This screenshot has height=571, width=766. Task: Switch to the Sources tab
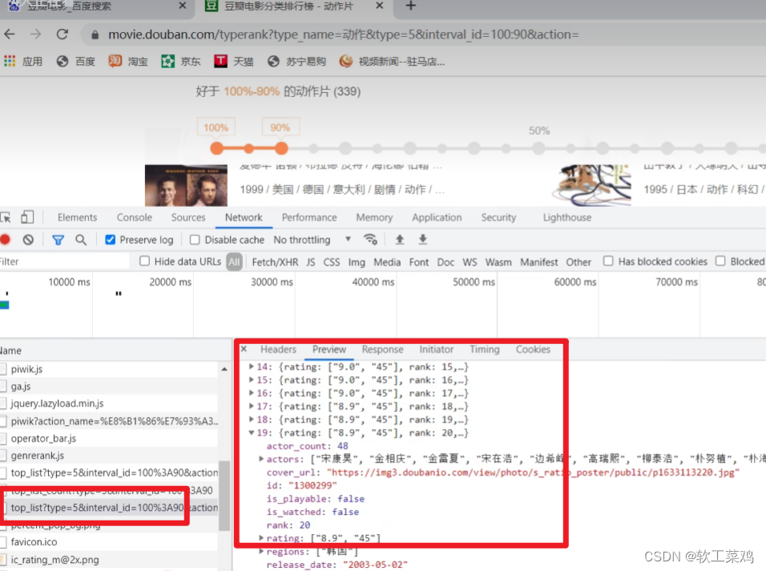pyautogui.click(x=188, y=217)
